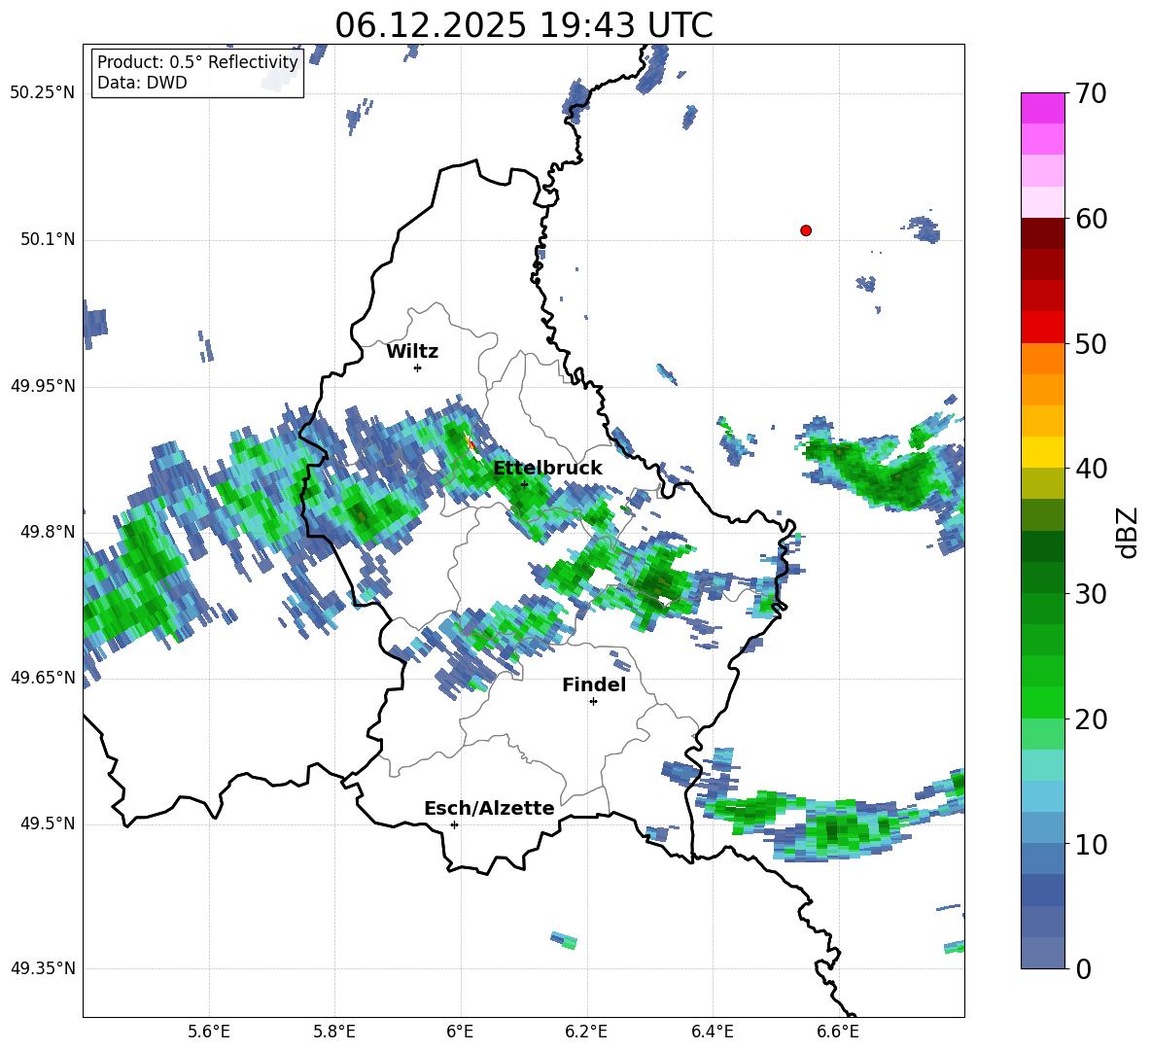Click the 5.6°E longitude label
The image size is (1151, 1051).
coord(209,1032)
